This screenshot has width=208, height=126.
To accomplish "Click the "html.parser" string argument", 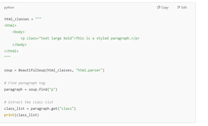I will click(90, 70).
